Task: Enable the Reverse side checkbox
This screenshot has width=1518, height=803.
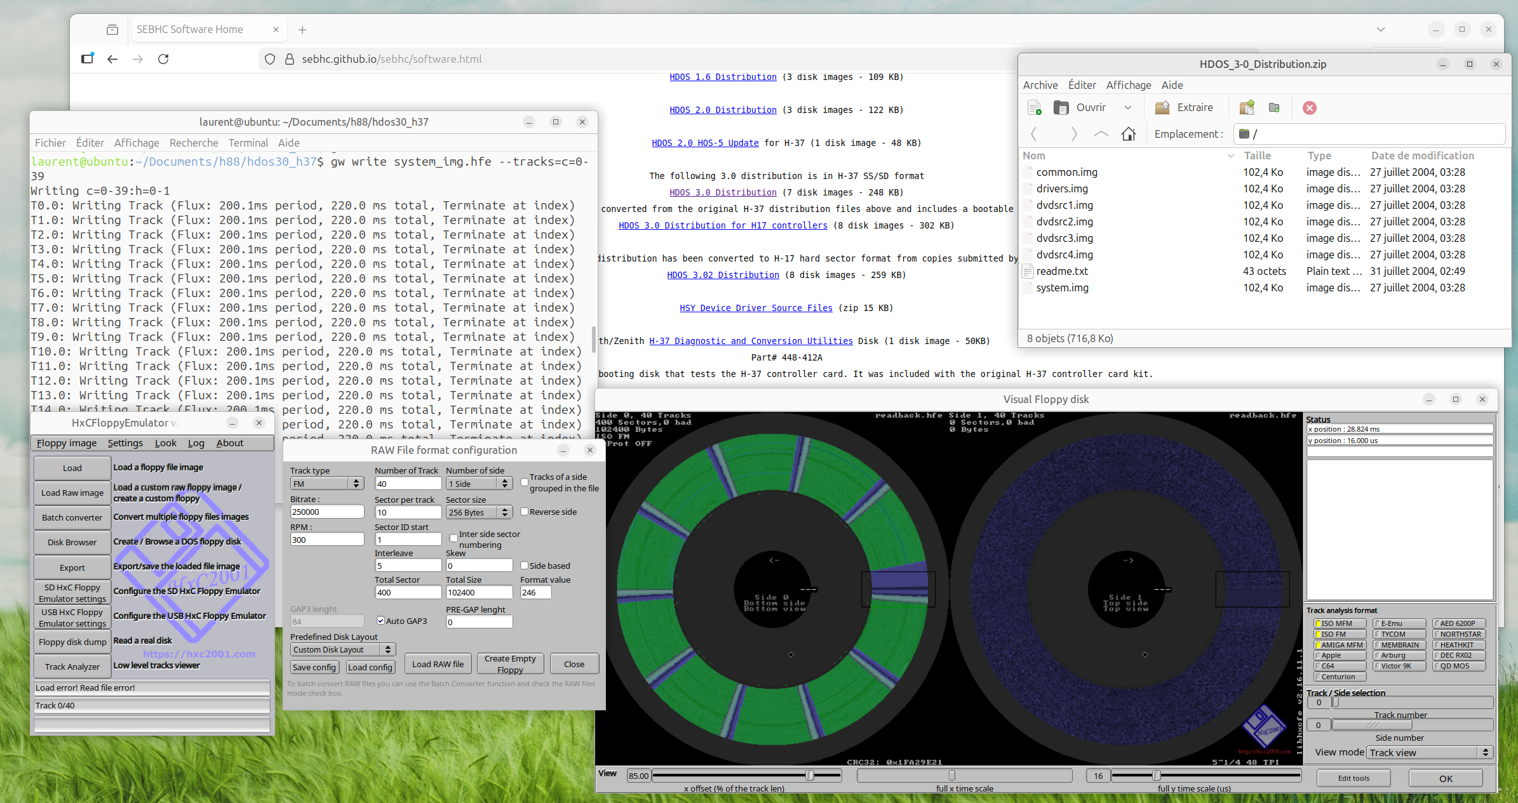Action: pyautogui.click(x=525, y=512)
